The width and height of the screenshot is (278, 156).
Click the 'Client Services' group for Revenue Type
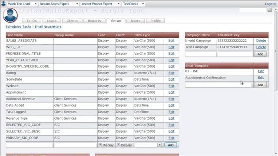pos(65,118)
